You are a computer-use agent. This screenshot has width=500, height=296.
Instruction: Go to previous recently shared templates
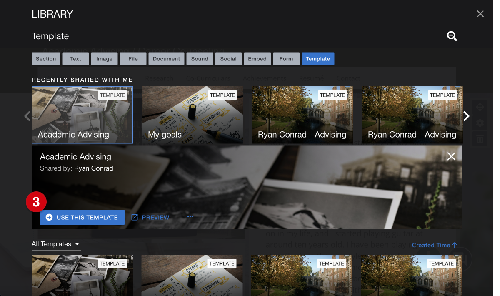pos(27,116)
